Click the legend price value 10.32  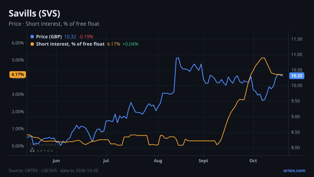coord(70,37)
